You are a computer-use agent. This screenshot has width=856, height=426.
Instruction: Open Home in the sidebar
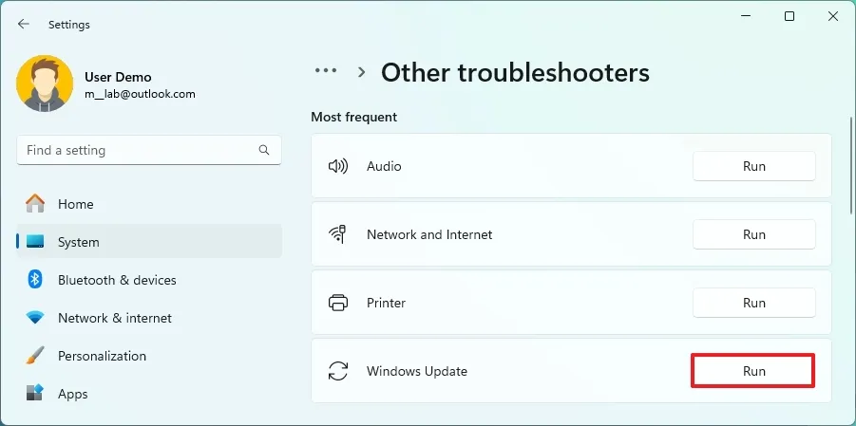coord(149,204)
